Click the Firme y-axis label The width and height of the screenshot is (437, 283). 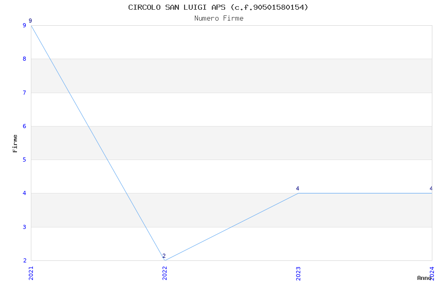(15, 144)
